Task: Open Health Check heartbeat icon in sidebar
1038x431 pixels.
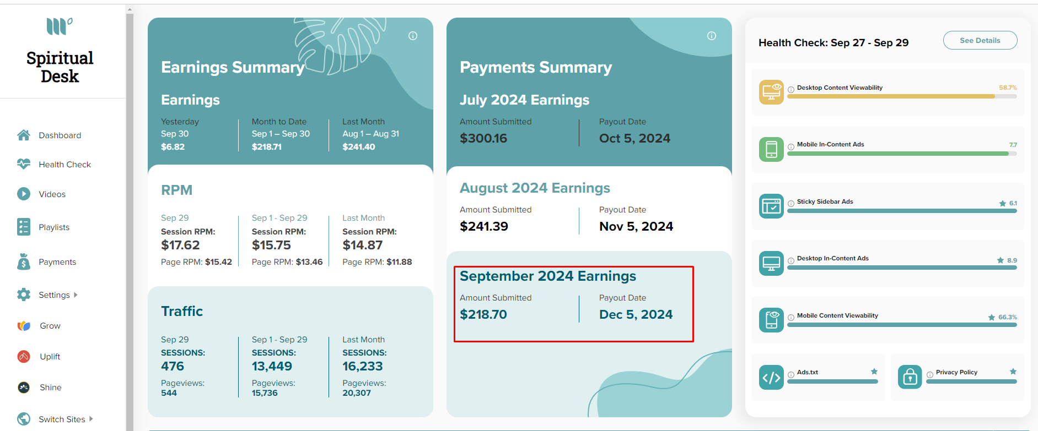Action: [x=24, y=164]
